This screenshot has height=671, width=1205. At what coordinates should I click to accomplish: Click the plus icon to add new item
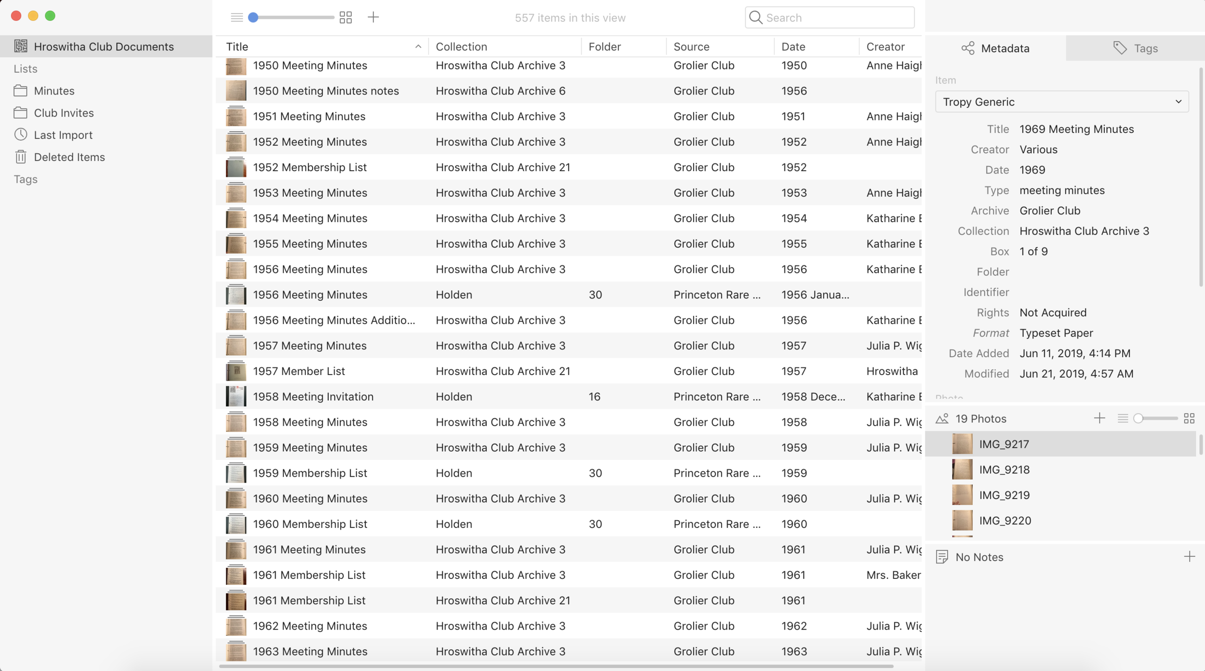click(x=373, y=17)
